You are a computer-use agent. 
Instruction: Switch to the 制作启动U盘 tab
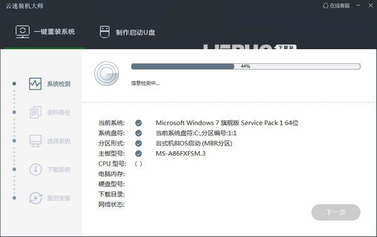(x=128, y=32)
